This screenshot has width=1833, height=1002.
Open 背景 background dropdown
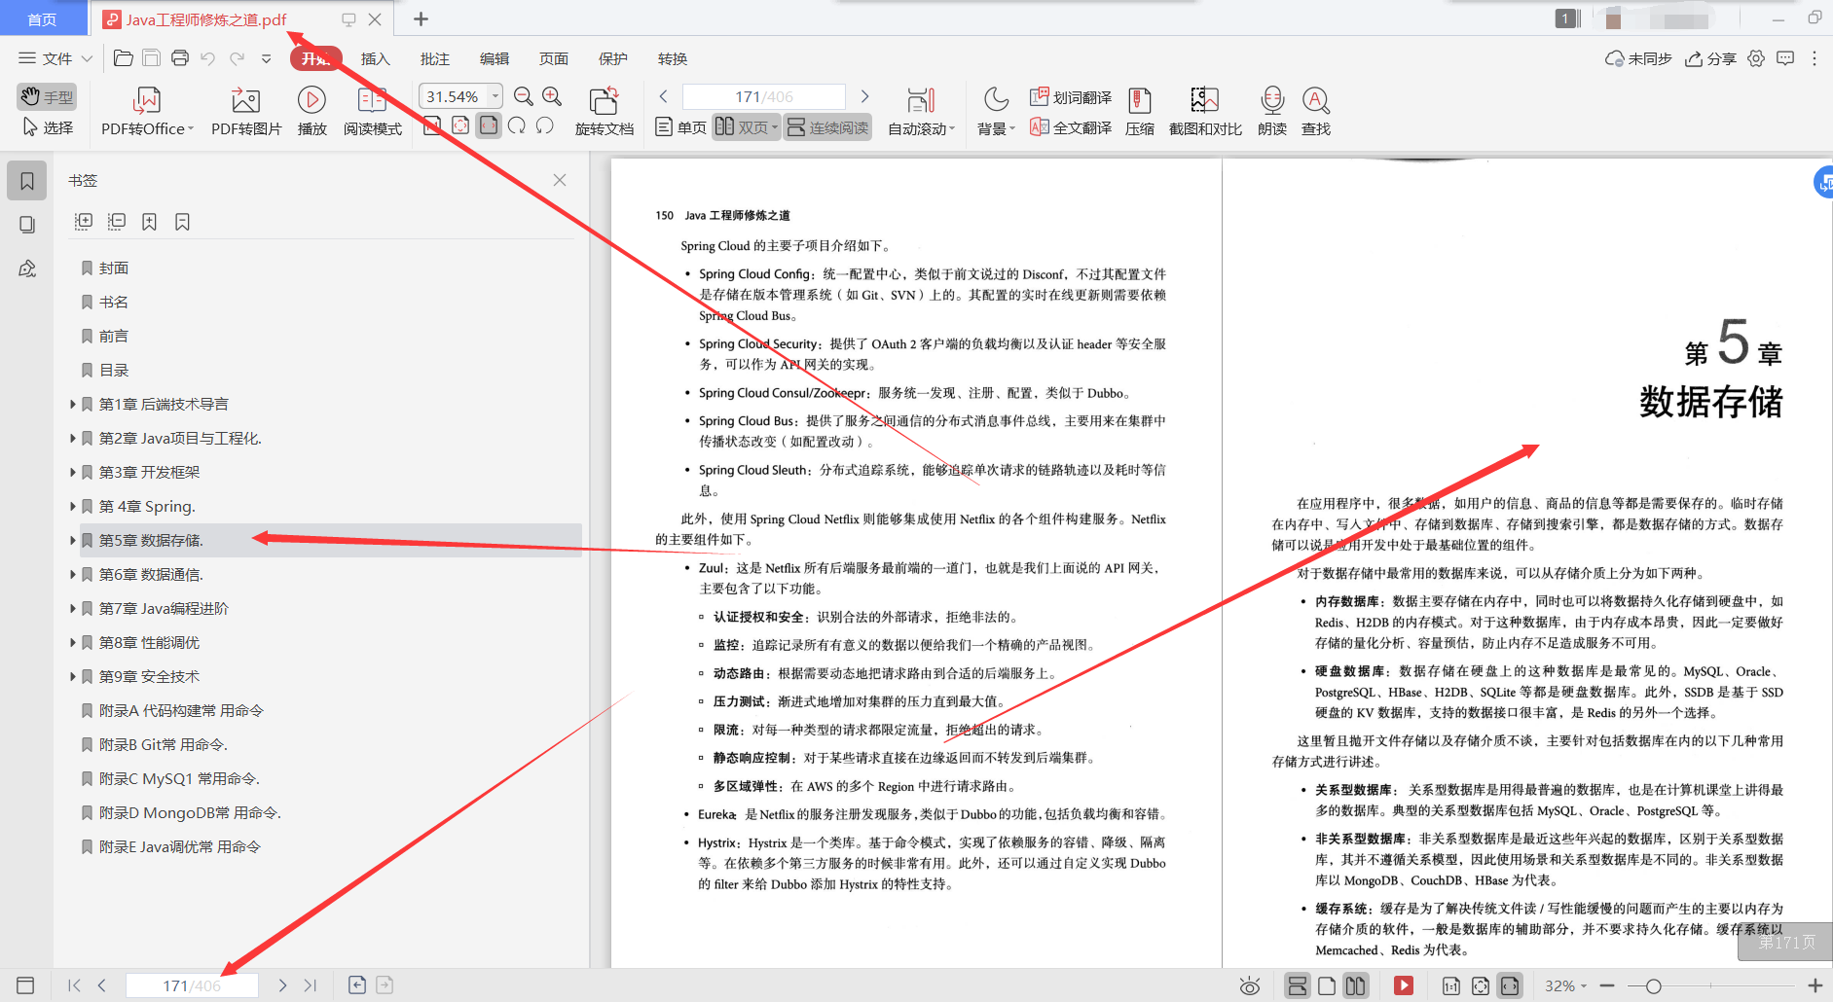(x=996, y=111)
